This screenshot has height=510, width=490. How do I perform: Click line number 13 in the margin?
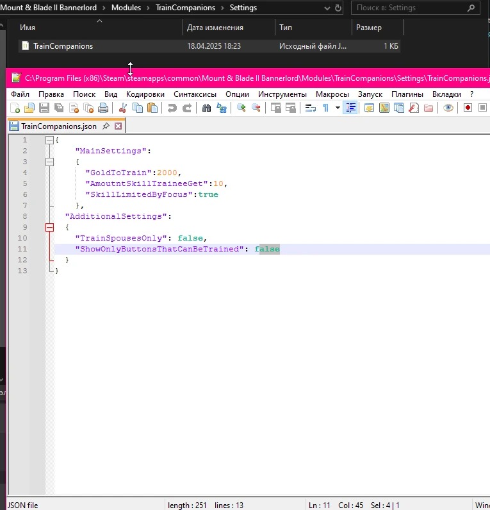tap(22, 271)
